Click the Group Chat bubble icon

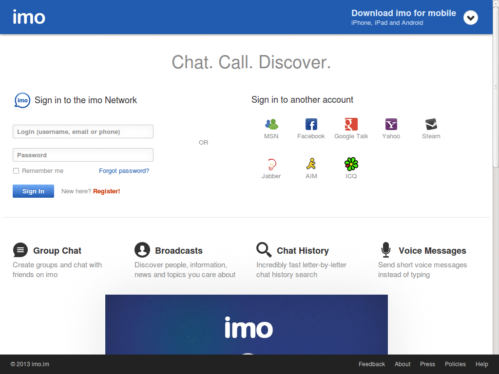(x=20, y=250)
